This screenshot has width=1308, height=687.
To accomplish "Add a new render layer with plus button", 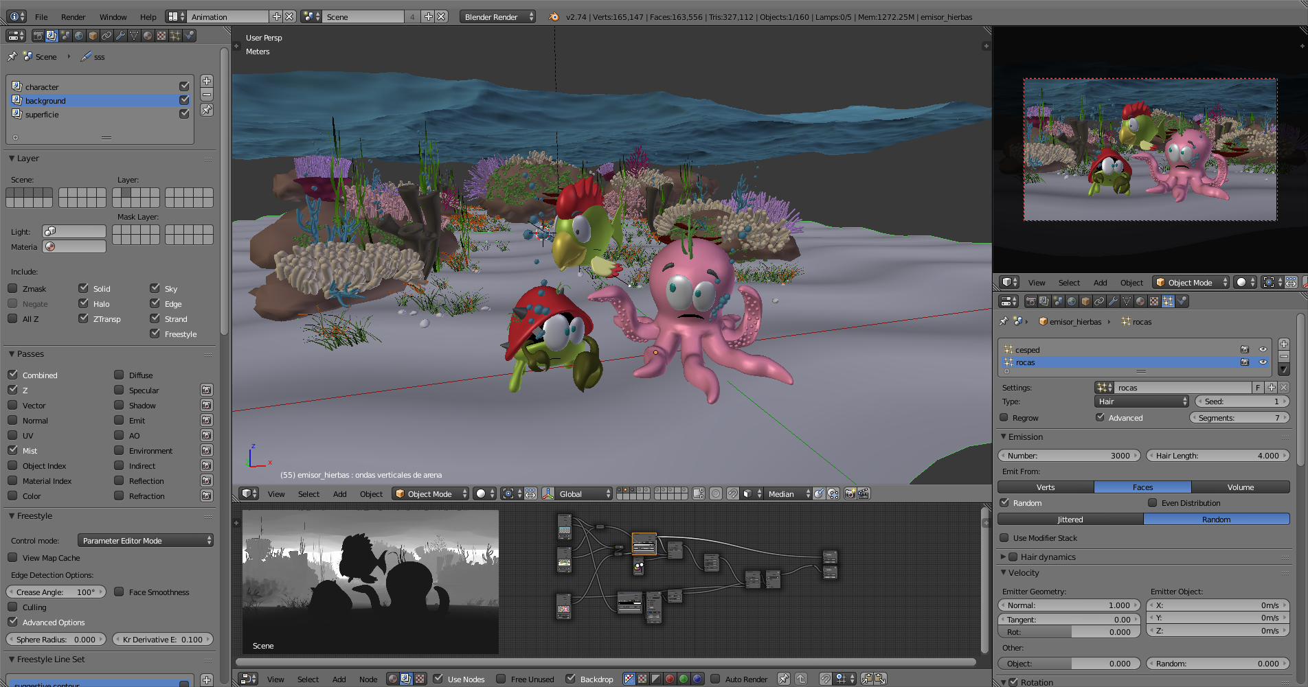I will (207, 81).
